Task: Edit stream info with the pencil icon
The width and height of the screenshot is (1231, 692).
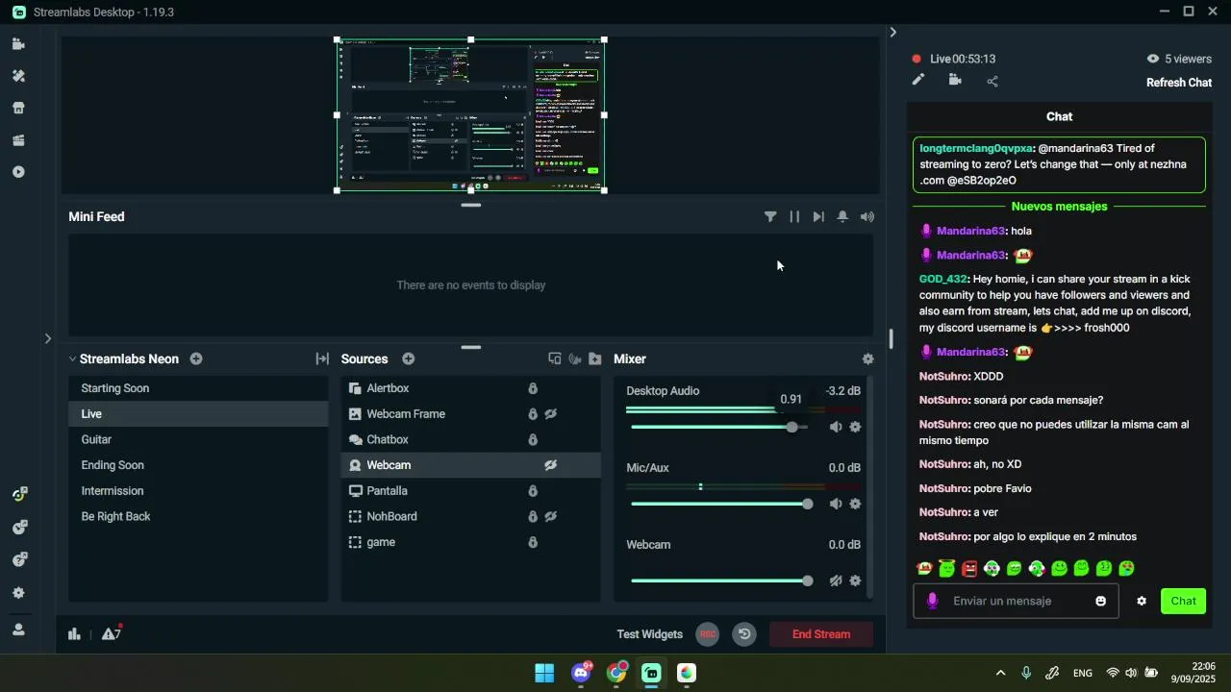Action: point(918,81)
